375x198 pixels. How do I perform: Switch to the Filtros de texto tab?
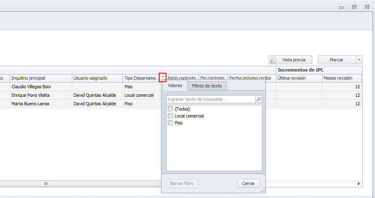(207, 86)
